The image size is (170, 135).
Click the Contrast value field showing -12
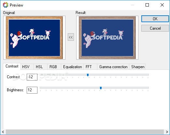[32, 77]
